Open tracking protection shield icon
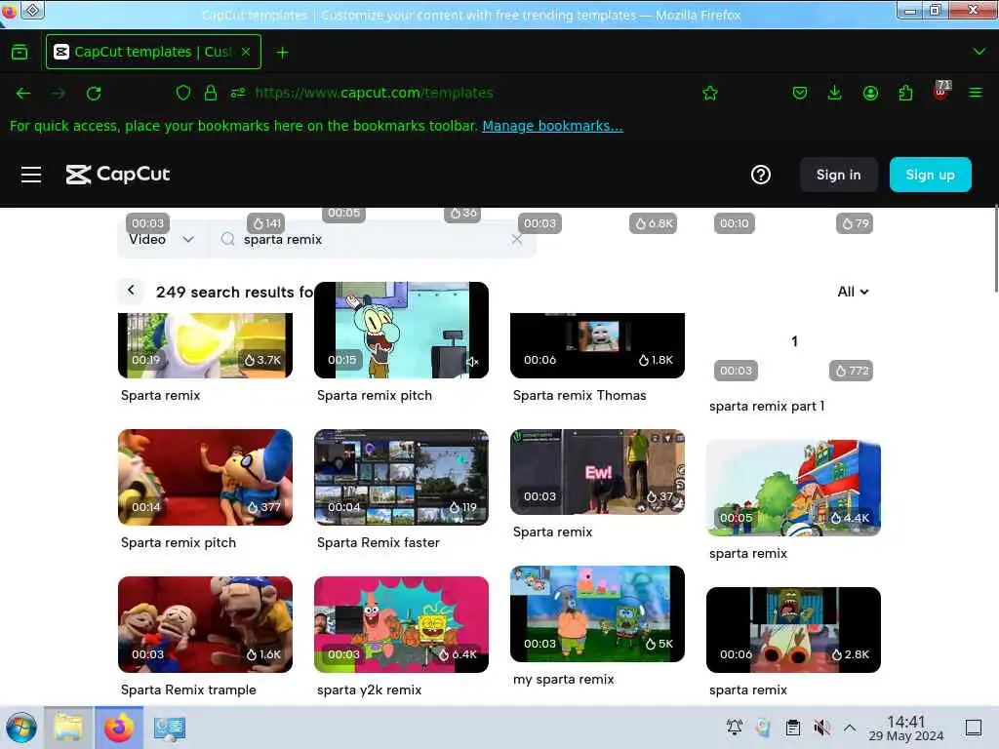Image resolution: width=999 pixels, height=749 pixels. click(183, 93)
